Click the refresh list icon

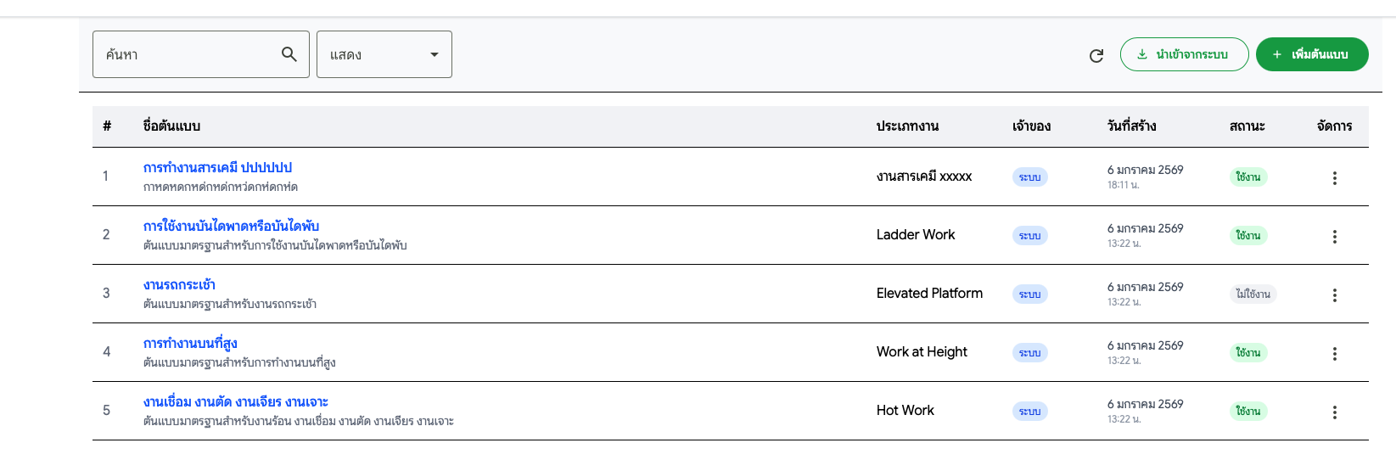pyautogui.click(x=1096, y=56)
